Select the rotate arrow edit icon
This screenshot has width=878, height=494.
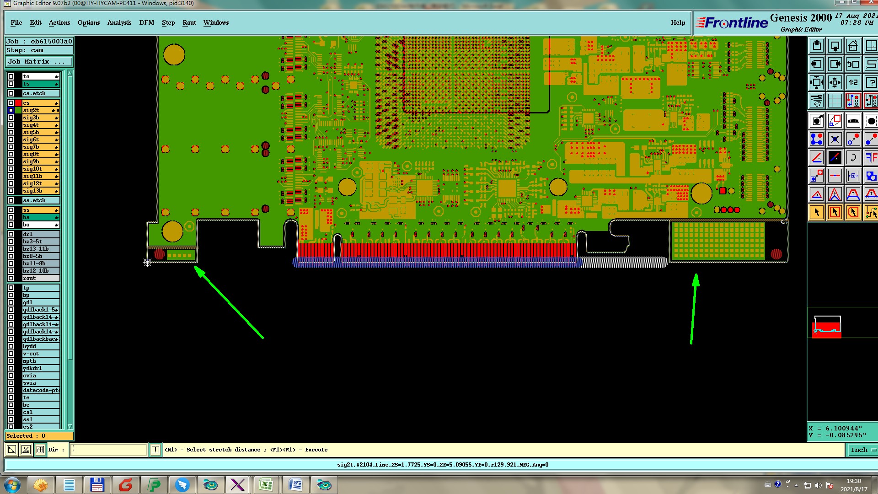point(853,158)
